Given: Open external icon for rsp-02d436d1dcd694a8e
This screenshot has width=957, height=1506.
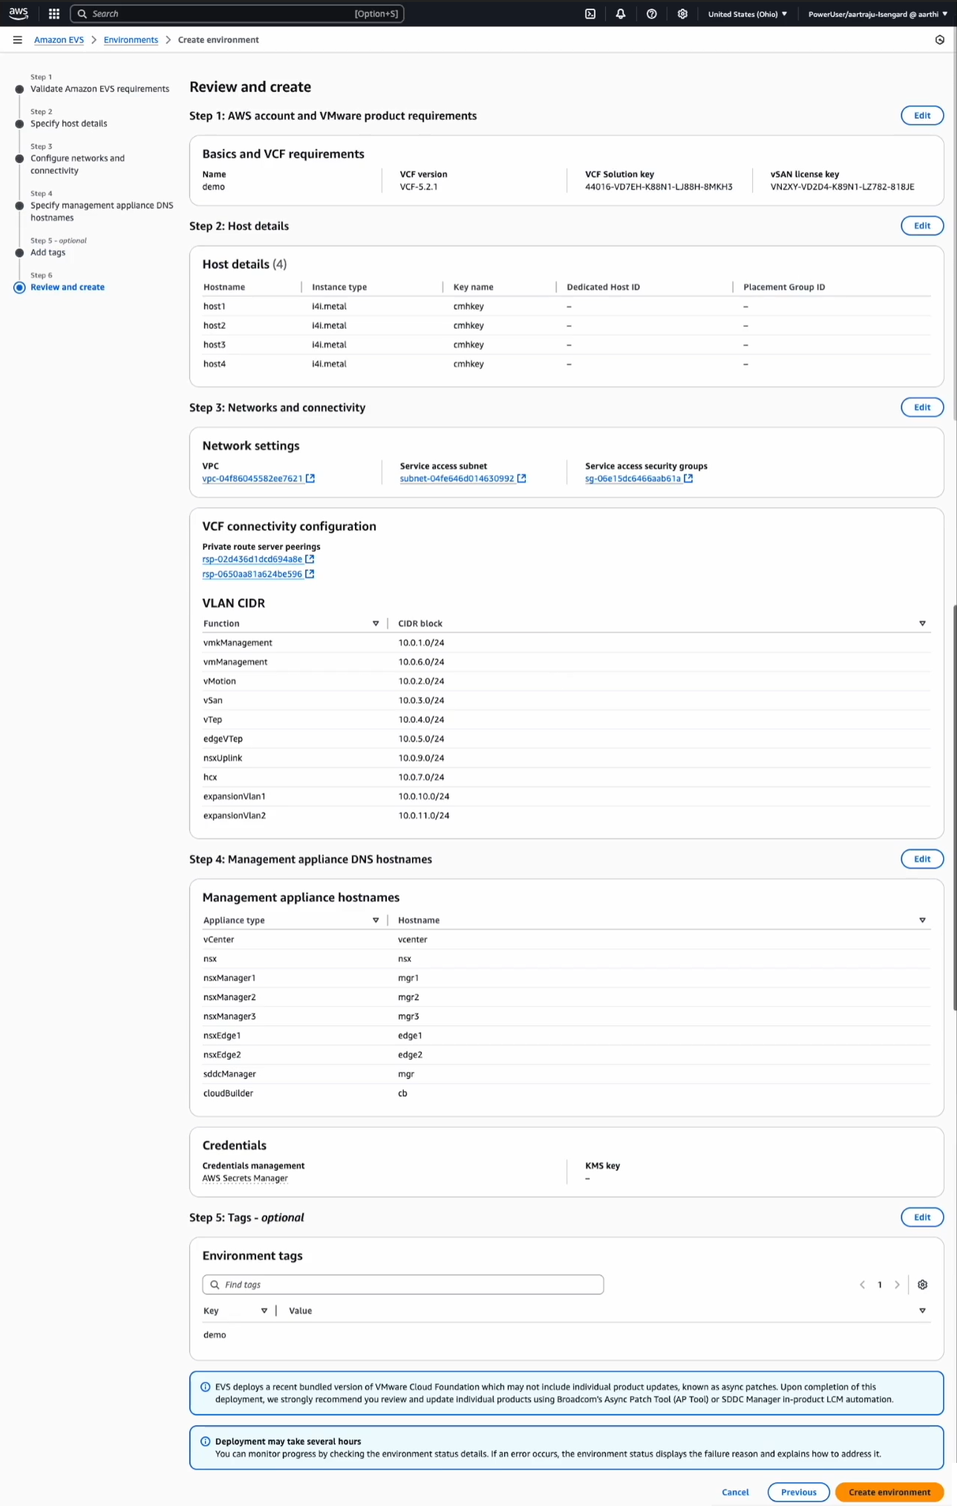Looking at the screenshot, I should pyautogui.click(x=310, y=559).
